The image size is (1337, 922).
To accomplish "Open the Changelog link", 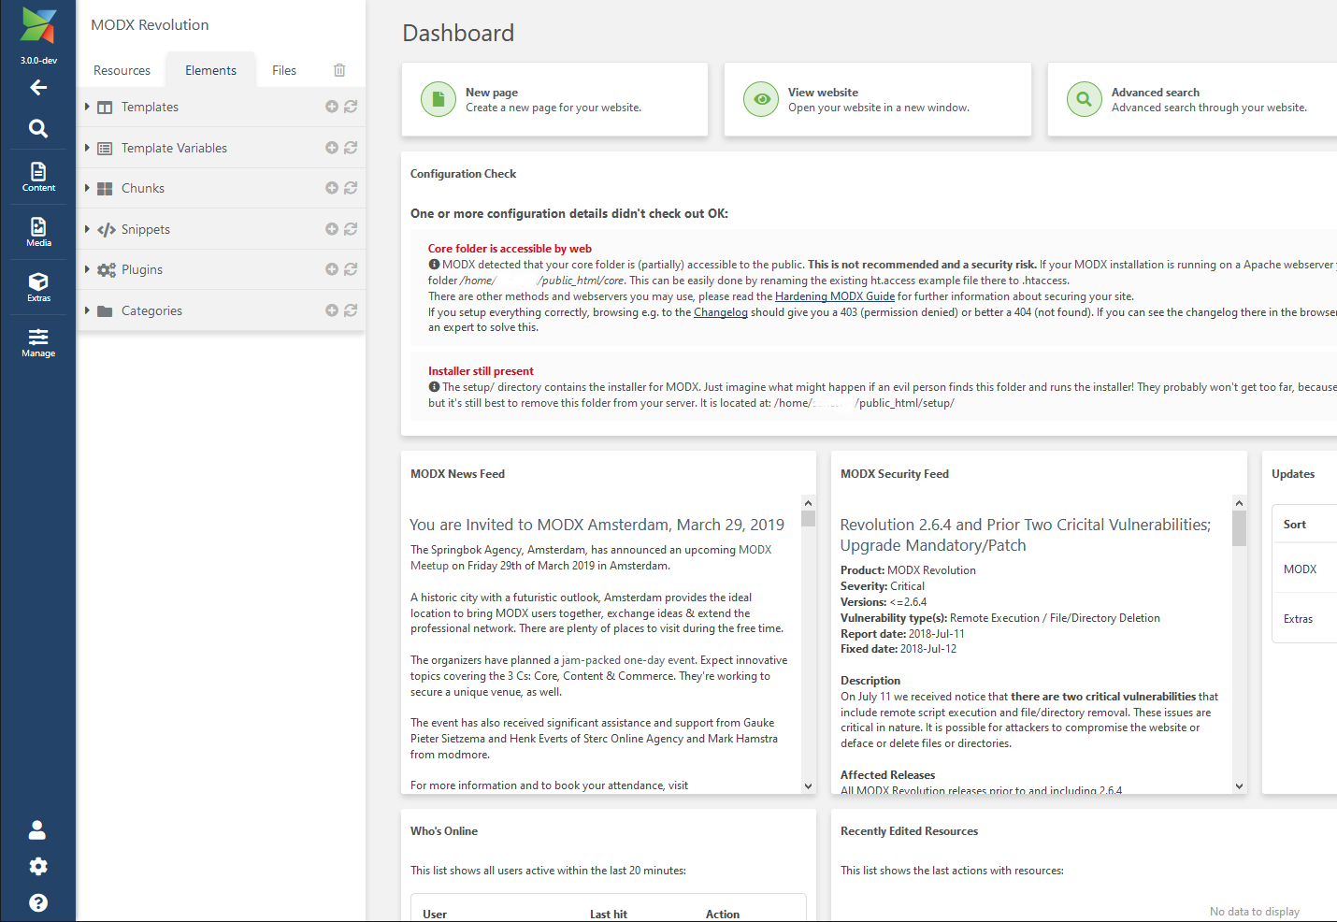I will 721,312.
